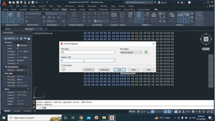
Task: Open Find where Selected objects dropdown
Action: click(131, 52)
